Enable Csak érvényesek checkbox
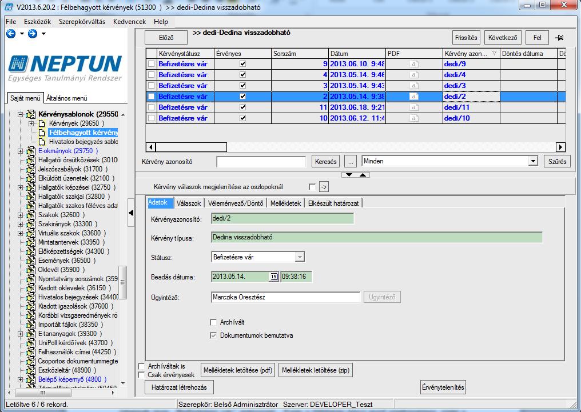Viewport: 581px width, 412px height. tap(141, 375)
